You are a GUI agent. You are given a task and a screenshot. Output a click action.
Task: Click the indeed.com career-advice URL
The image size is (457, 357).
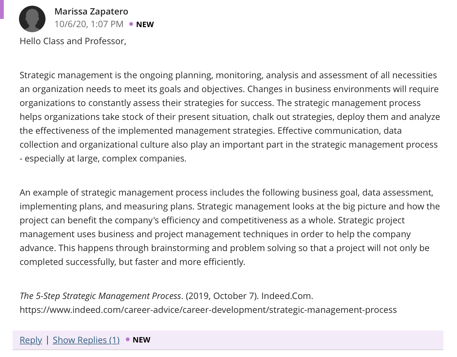point(208,310)
